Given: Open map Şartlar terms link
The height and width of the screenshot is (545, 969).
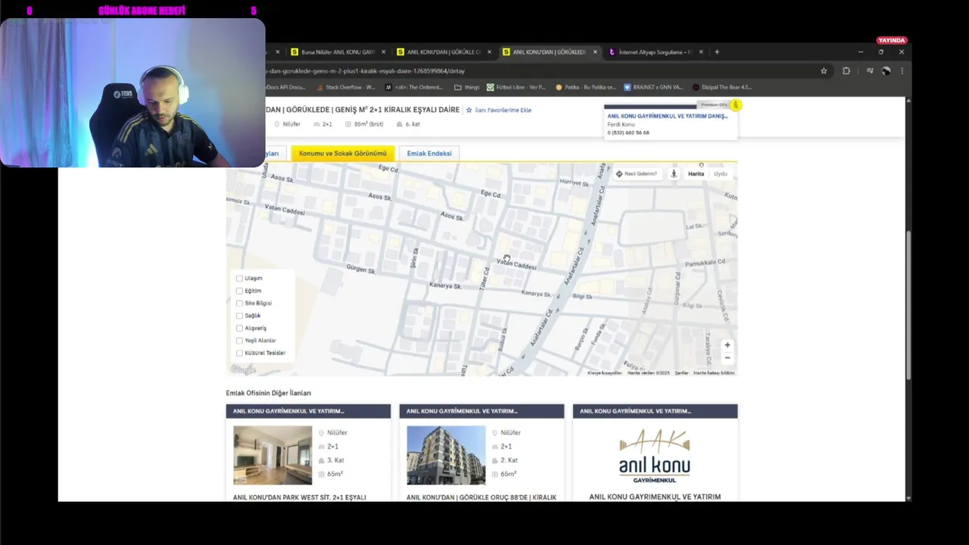Looking at the screenshot, I should pos(681,373).
